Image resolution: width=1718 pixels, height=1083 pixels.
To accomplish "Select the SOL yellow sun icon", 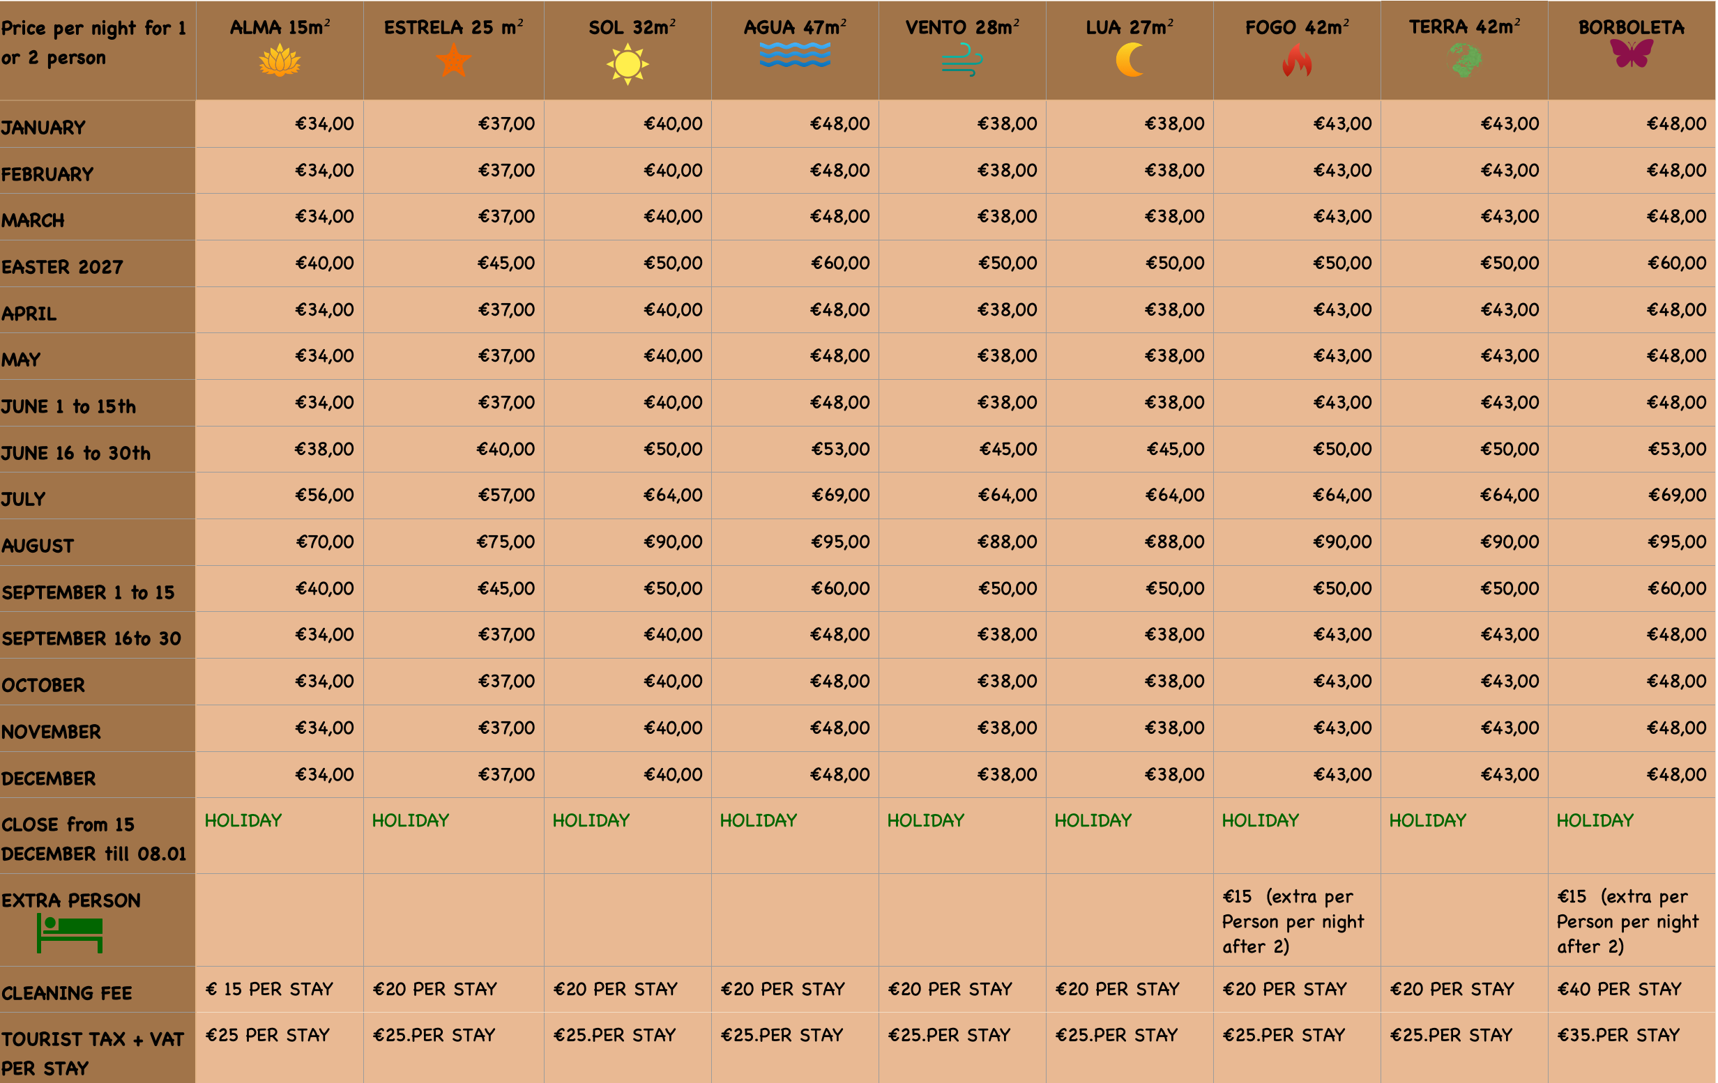I will pos(627,64).
